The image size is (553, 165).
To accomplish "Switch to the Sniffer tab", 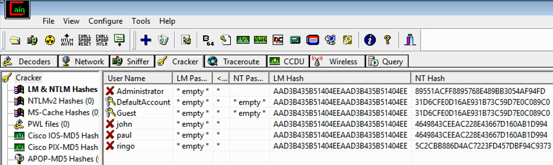I will pyautogui.click(x=132, y=61).
